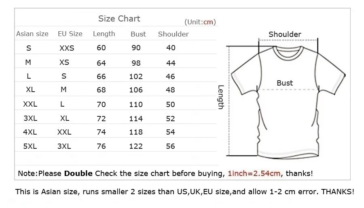Click the Size Chart title
364x208 pixels.
pos(119,19)
